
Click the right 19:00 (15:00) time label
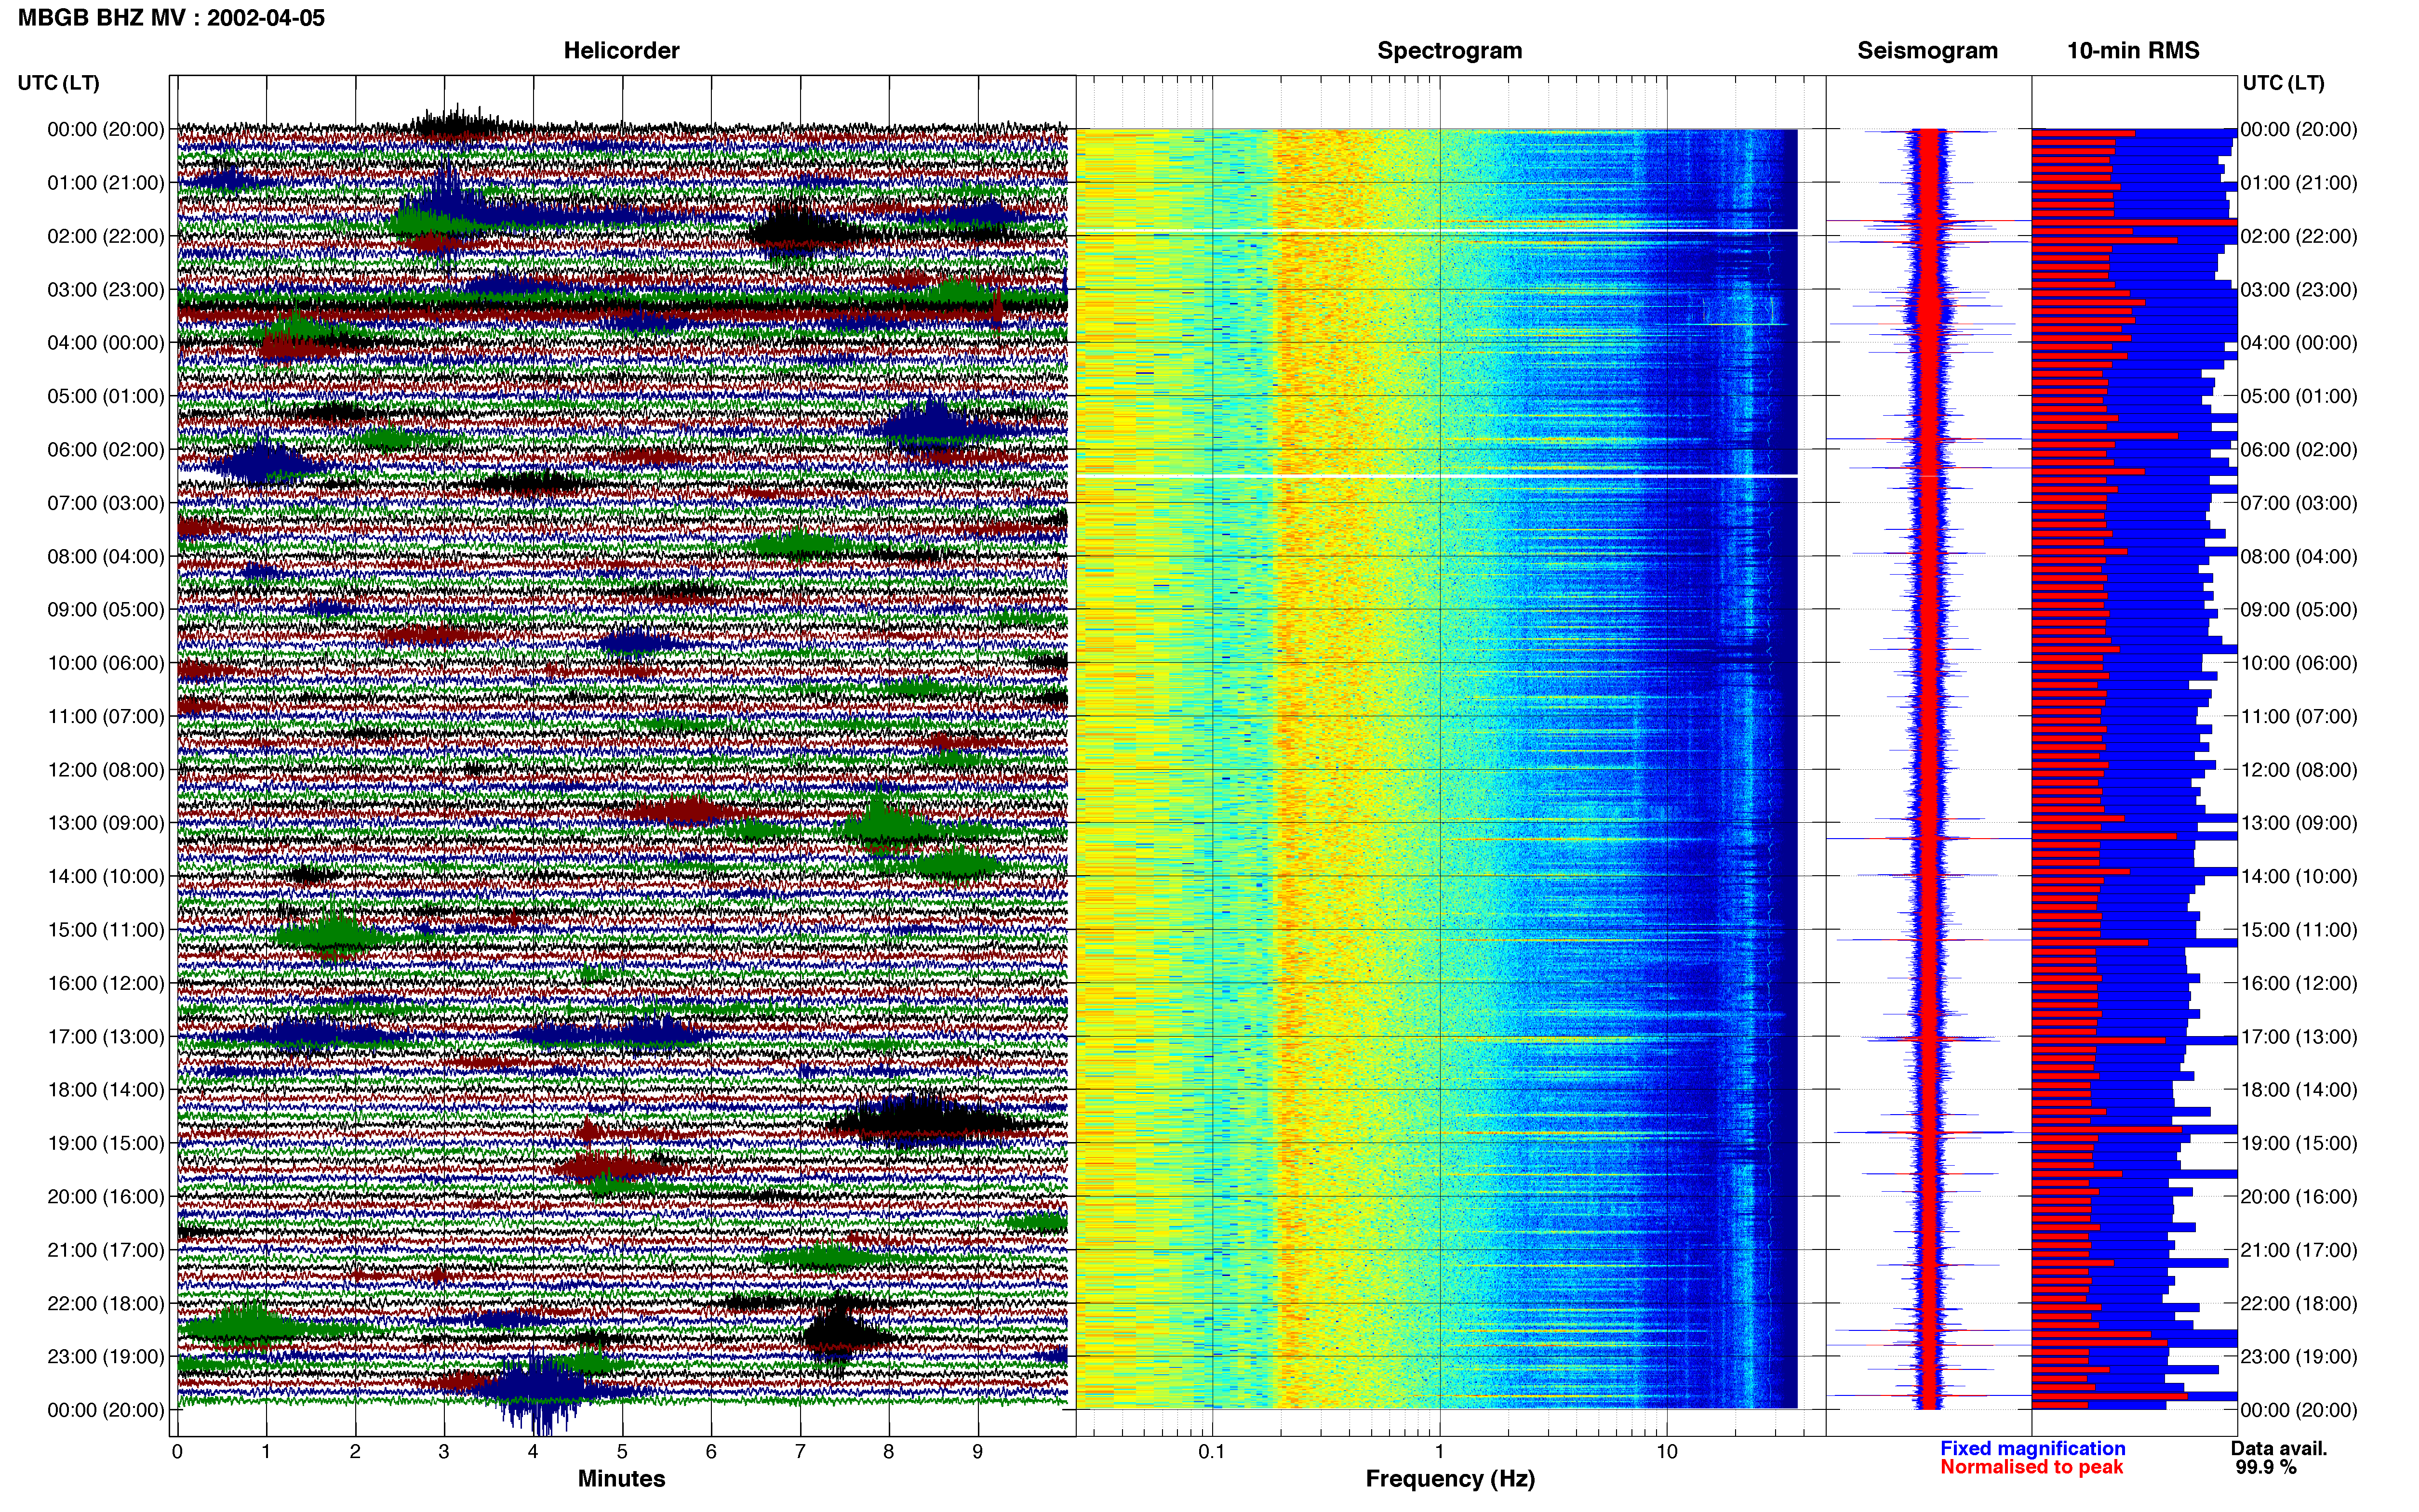pos(2299,1143)
